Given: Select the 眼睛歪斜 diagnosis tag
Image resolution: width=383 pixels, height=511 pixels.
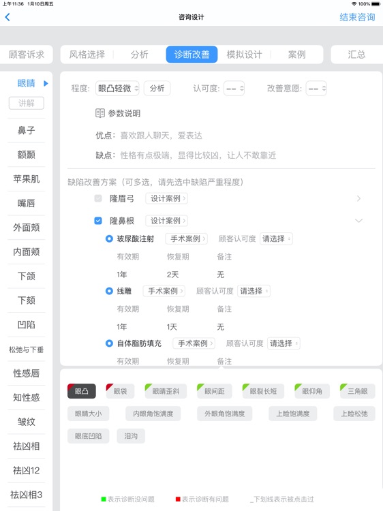Looking at the screenshot, I should click(166, 391).
